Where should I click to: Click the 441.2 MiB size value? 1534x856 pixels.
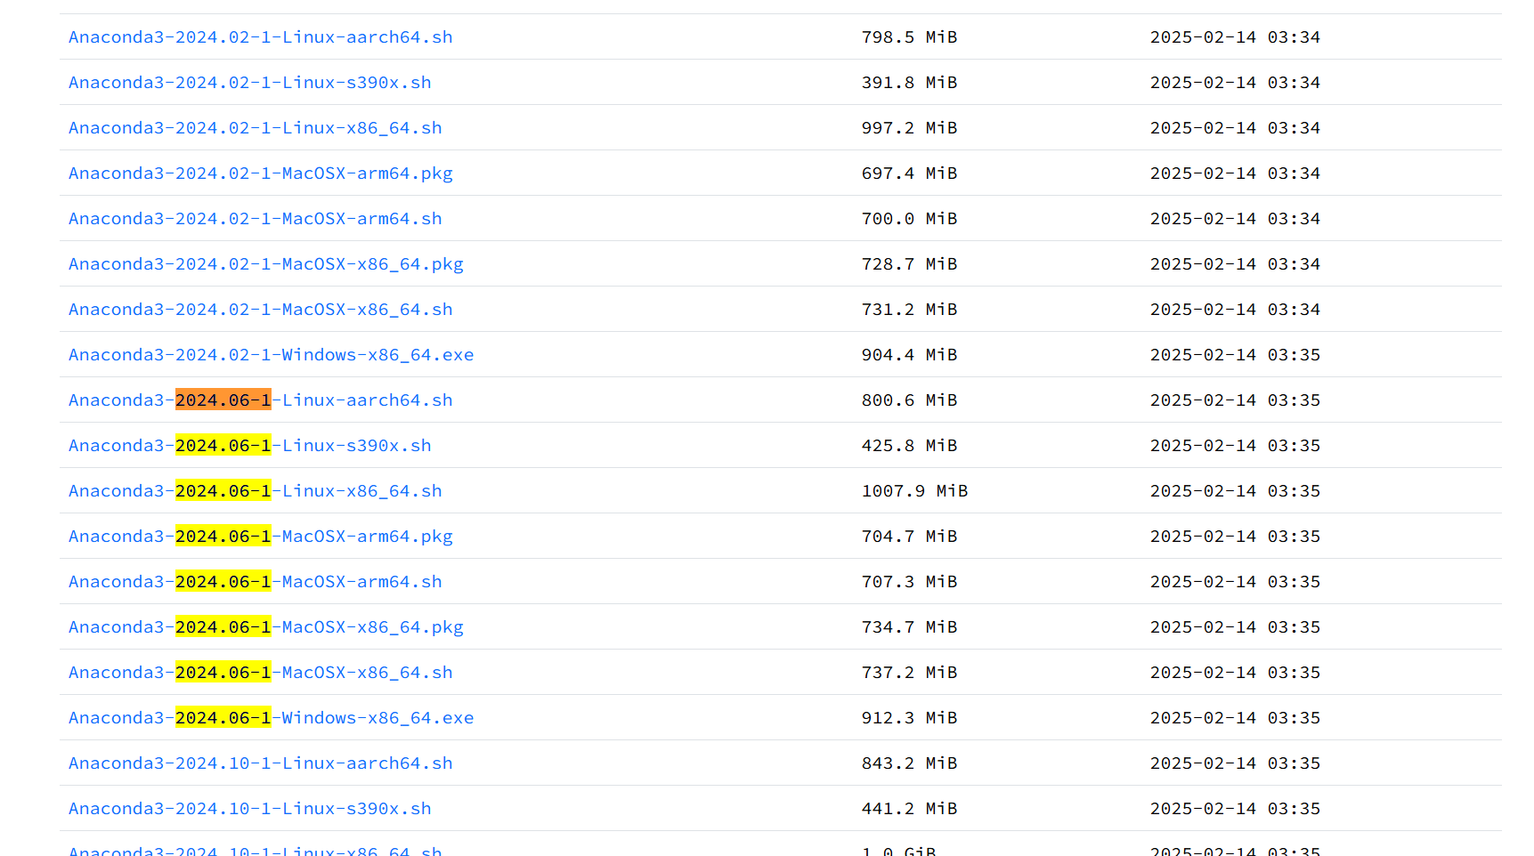pyautogui.click(x=910, y=809)
